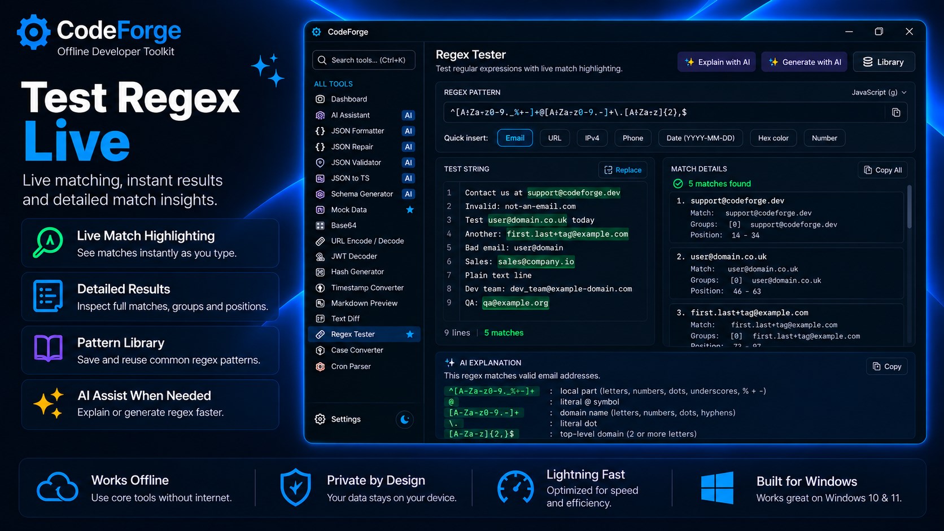Screen dimensions: 944x531
Task: Select JSON Formatter in sidebar
Action: click(364, 131)
